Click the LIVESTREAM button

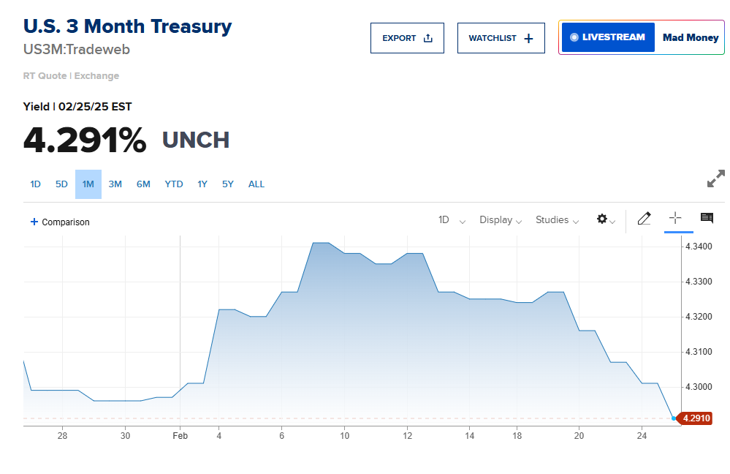(x=607, y=37)
